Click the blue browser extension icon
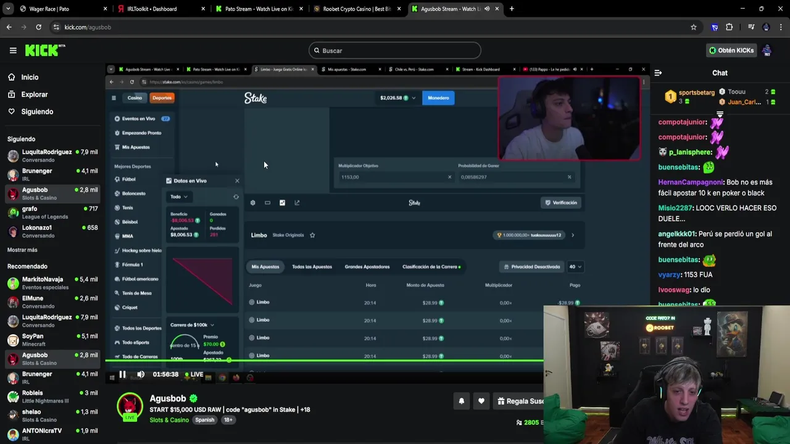790x444 pixels. pos(715,27)
